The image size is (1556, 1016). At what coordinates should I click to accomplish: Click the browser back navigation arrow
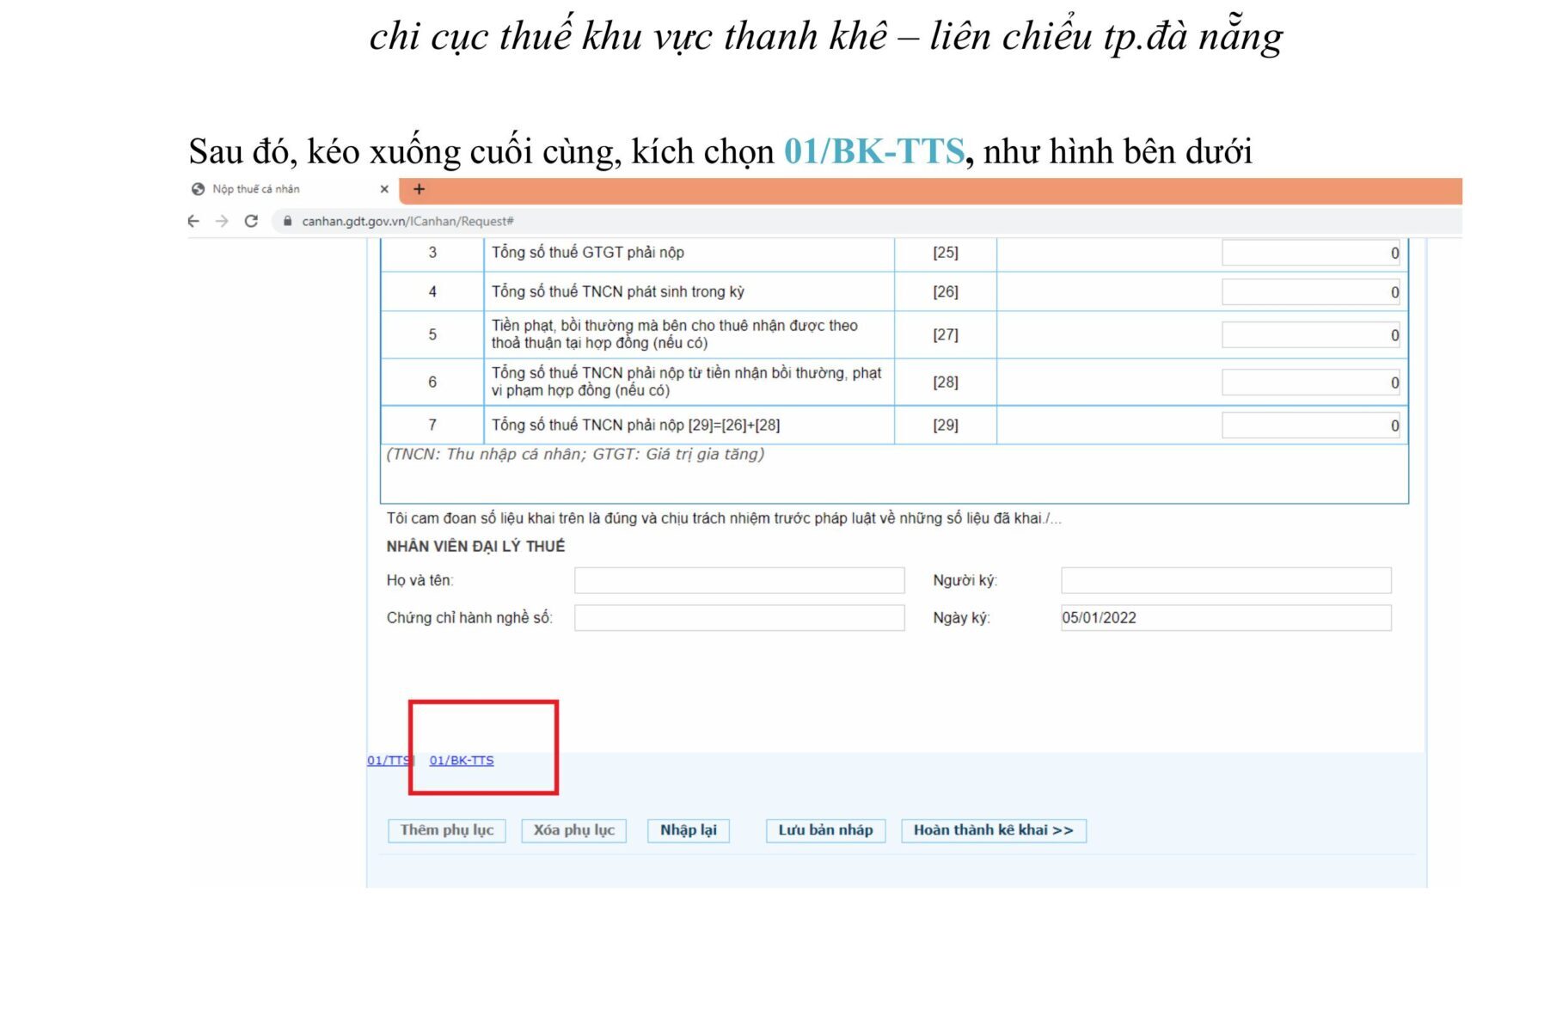[193, 221]
